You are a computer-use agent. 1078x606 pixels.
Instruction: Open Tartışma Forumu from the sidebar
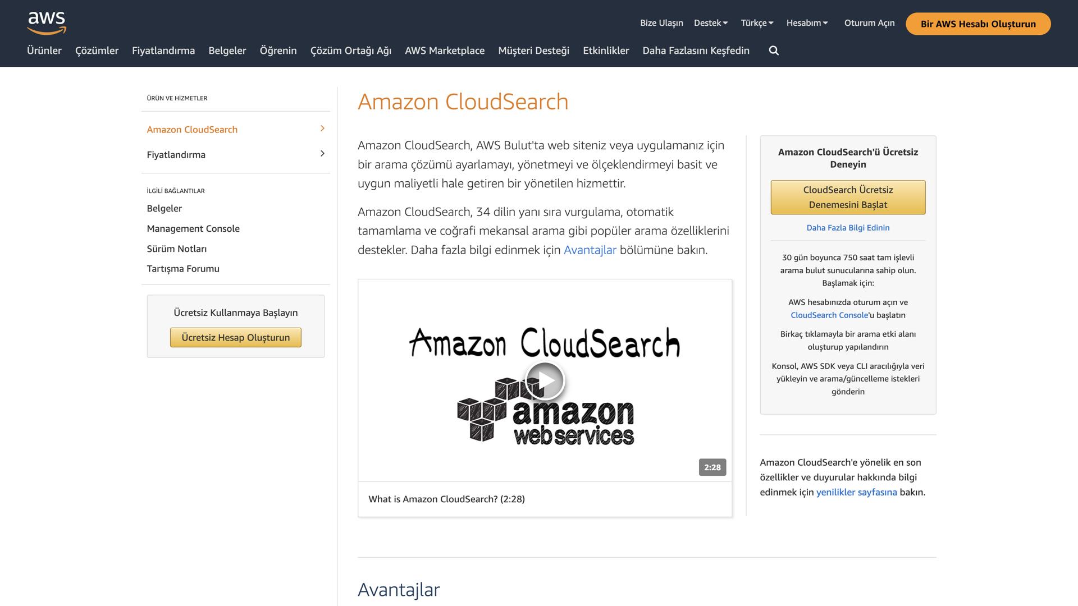(182, 268)
